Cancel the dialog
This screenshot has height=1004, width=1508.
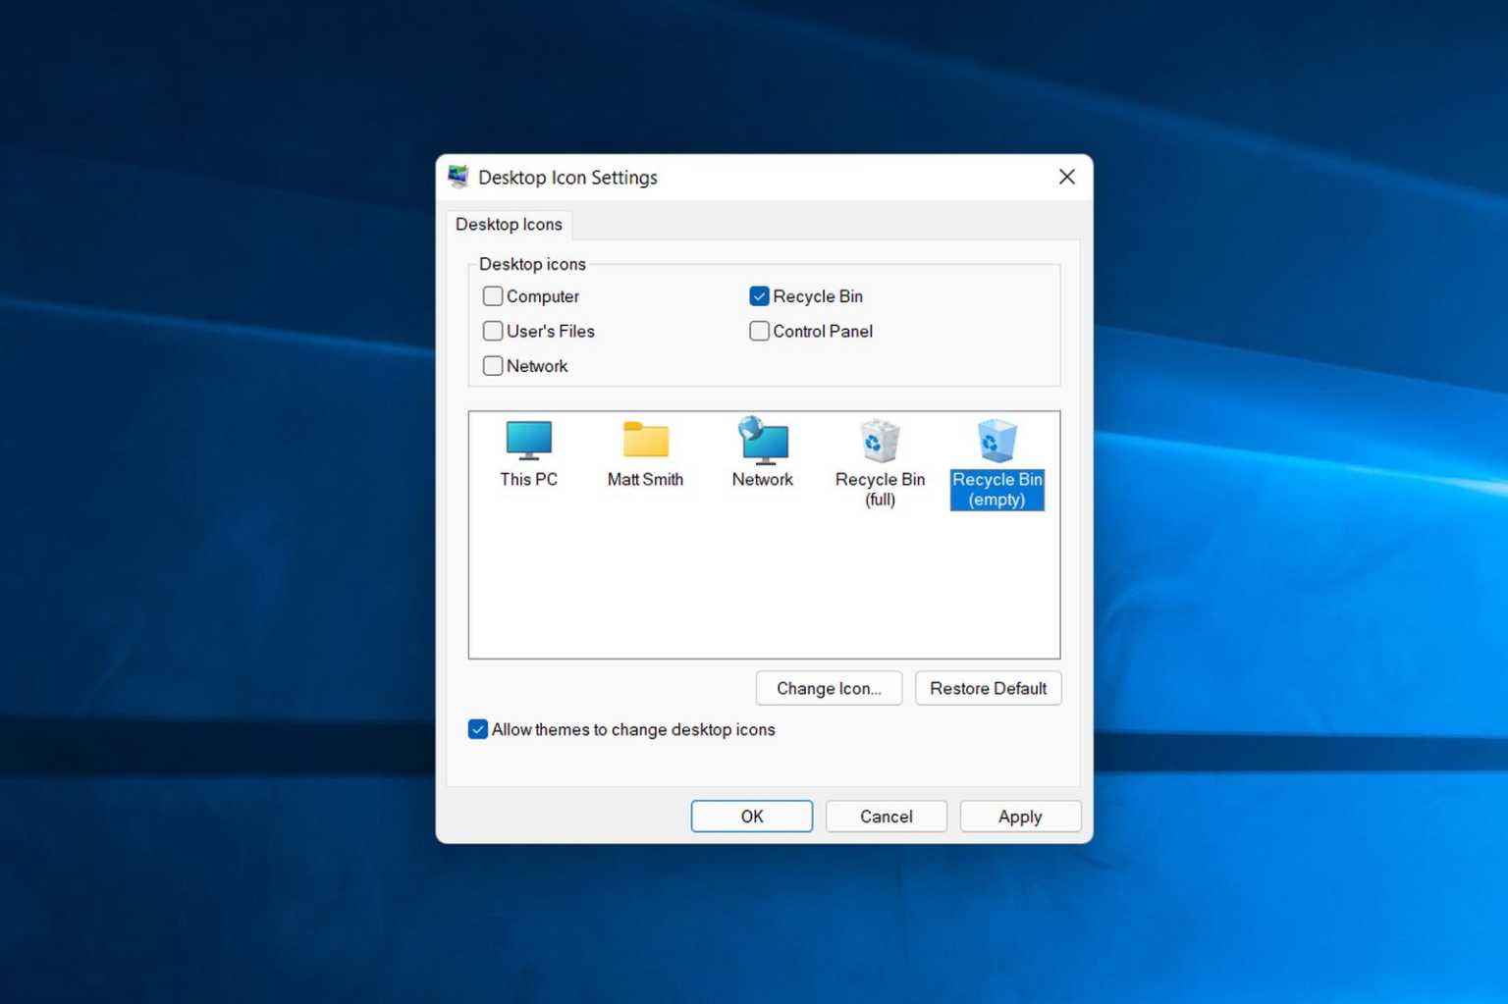pyautogui.click(x=886, y=816)
